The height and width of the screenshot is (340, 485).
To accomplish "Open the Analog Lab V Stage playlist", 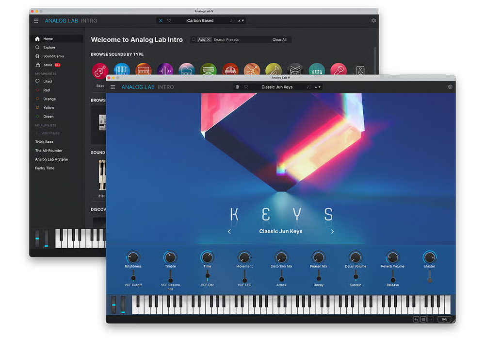I will pyautogui.click(x=51, y=159).
